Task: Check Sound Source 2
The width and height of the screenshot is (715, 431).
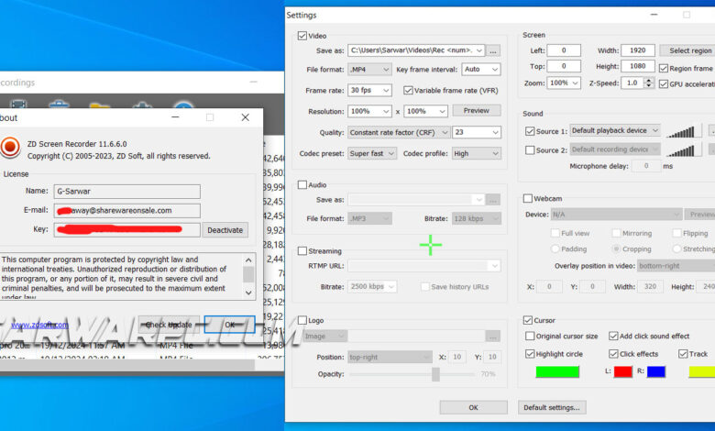Action: [530, 150]
